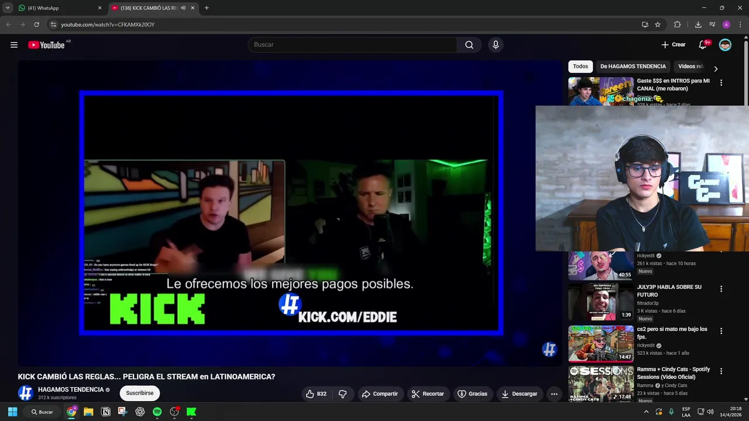Open more actions ellipsis below video
Screen dimensions: 749x421
[554, 394]
